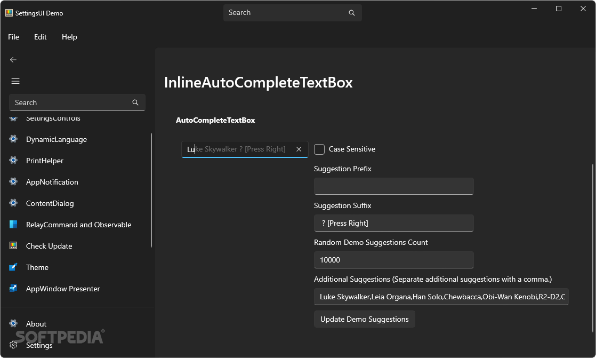
Task: Maximize the SettingsUI Demo window
Action: click(558, 9)
